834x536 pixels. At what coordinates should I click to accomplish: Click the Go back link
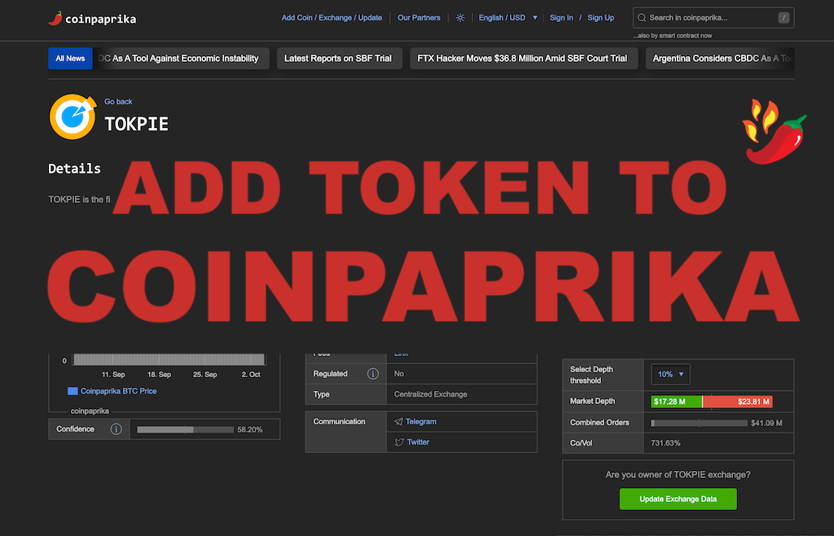118,102
